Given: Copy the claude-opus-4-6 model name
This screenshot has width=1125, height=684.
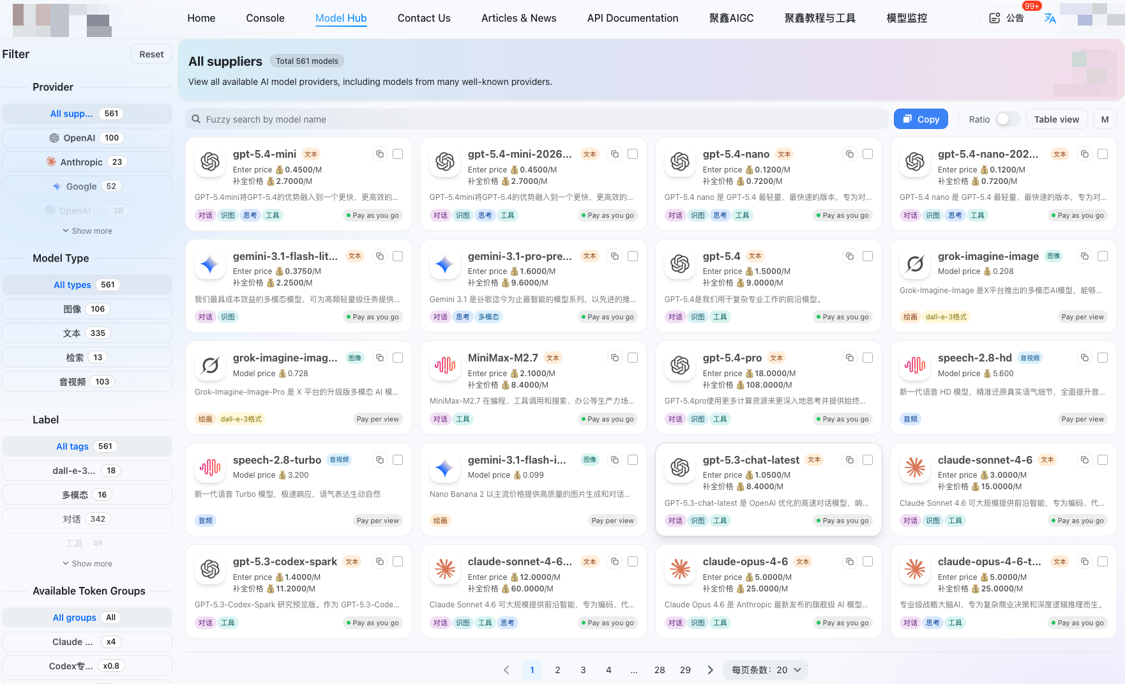Looking at the screenshot, I should click(849, 561).
